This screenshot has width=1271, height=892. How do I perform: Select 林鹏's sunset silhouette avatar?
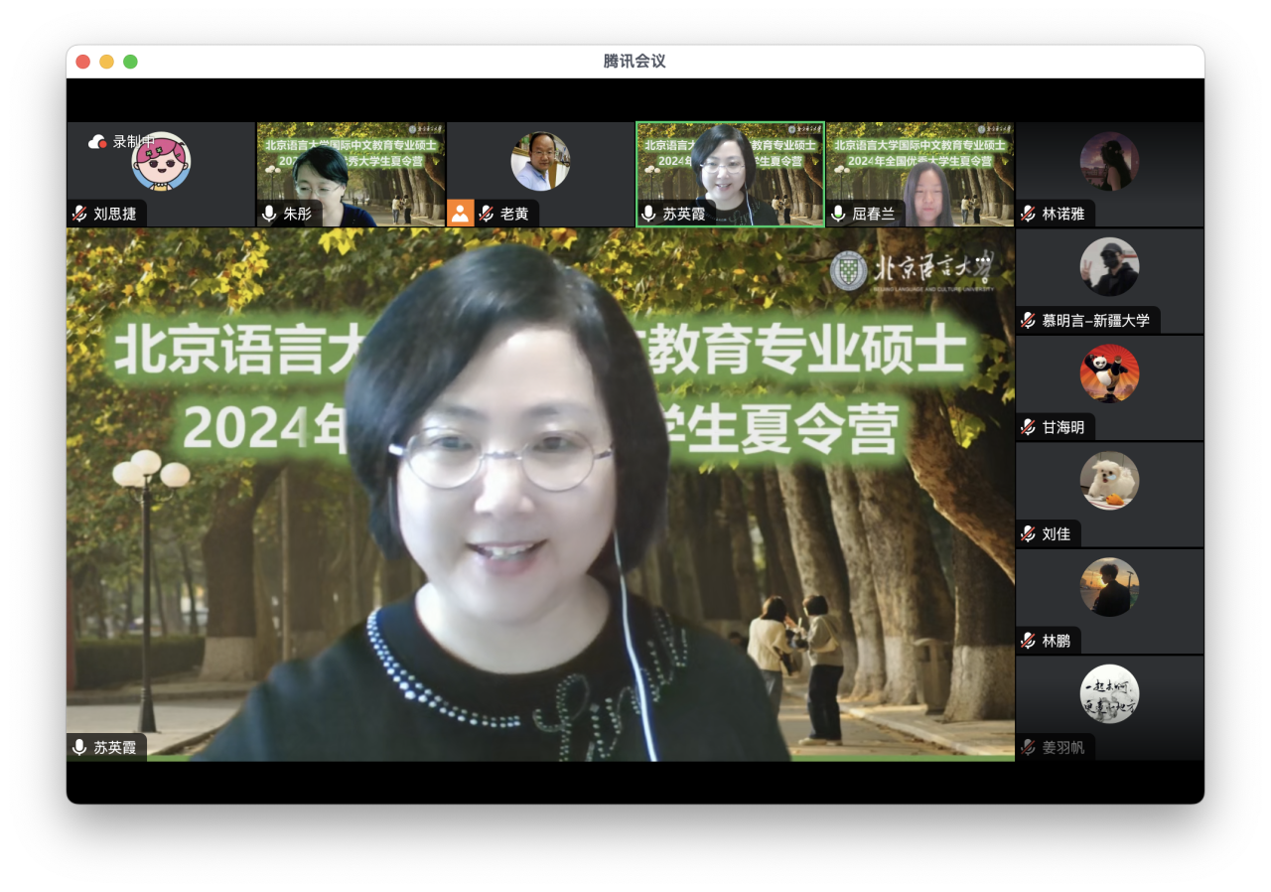click(x=1109, y=587)
